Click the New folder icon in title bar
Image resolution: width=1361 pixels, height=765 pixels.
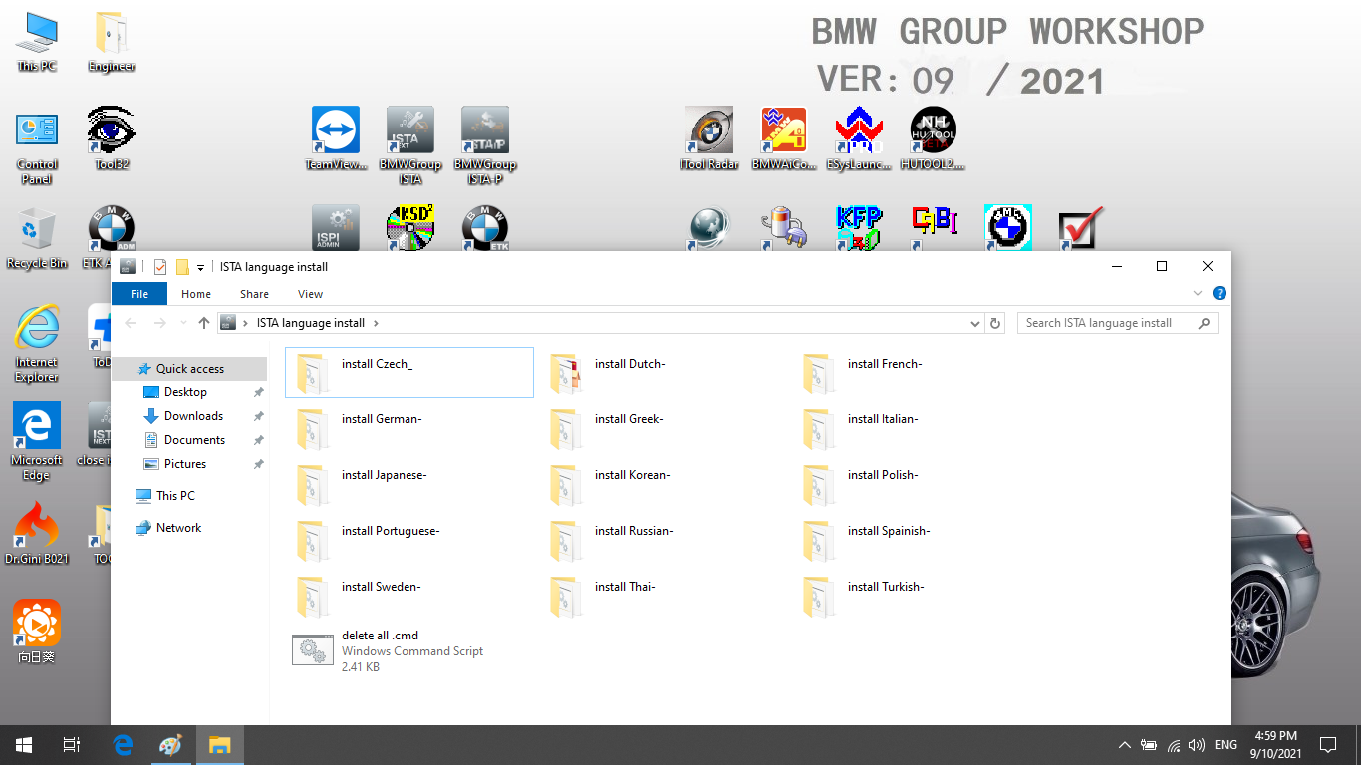pos(182,267)
